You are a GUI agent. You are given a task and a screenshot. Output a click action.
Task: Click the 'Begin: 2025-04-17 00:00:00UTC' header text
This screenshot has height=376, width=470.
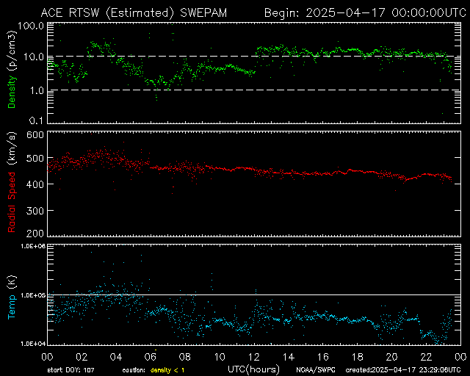coord(366,13)
